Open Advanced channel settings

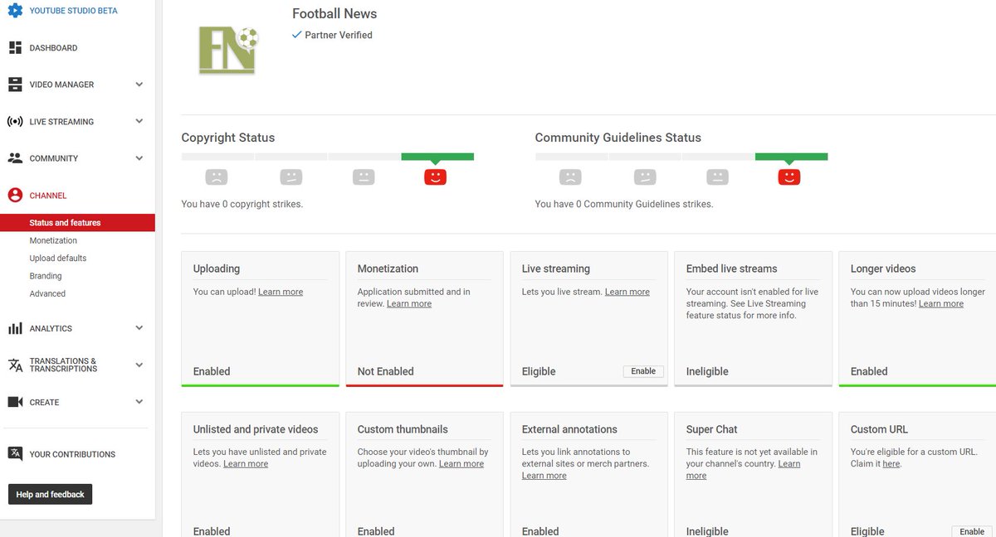click(47, 293)
